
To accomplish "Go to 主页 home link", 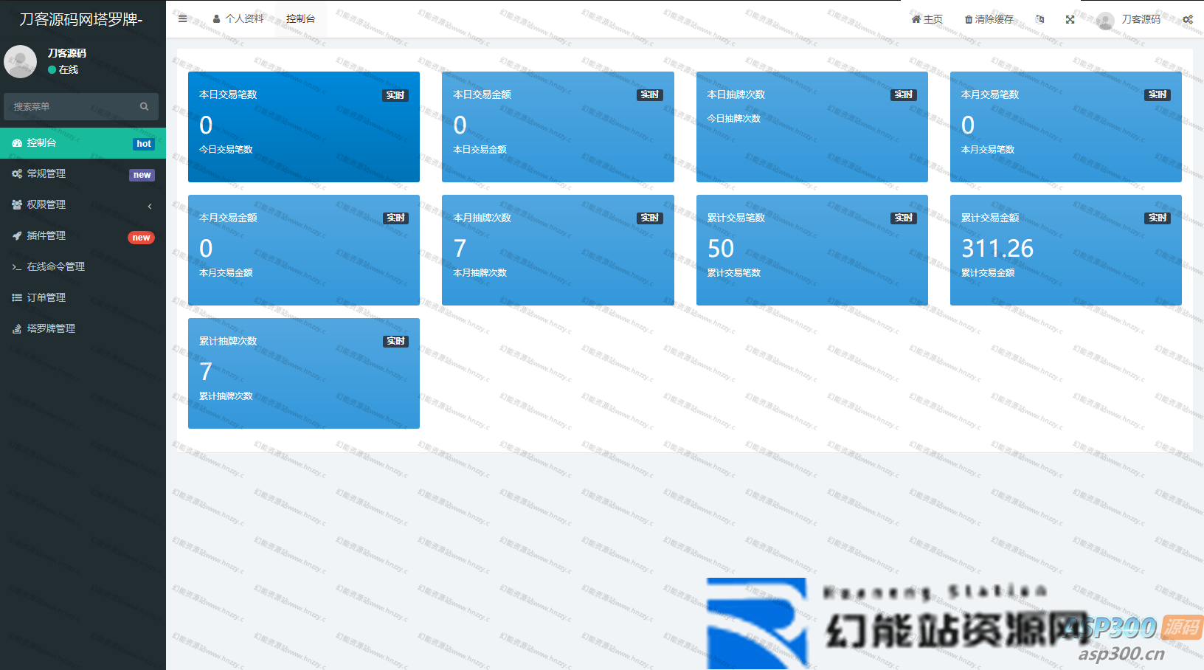I will (x=927, y=19).
